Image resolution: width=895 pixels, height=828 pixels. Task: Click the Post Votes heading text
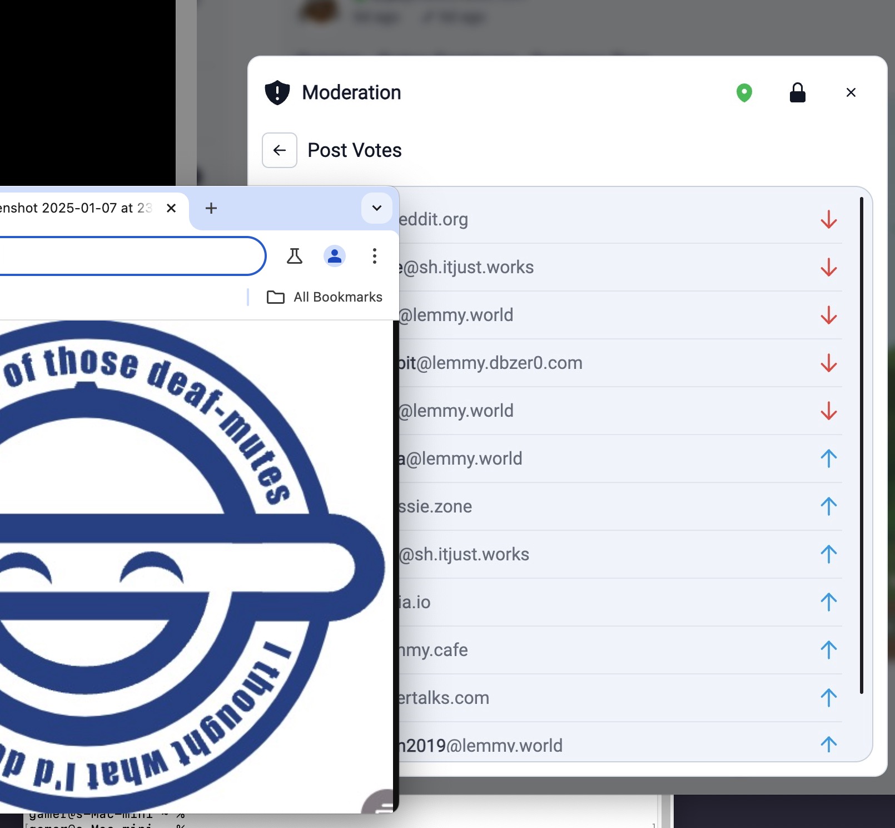355,150
